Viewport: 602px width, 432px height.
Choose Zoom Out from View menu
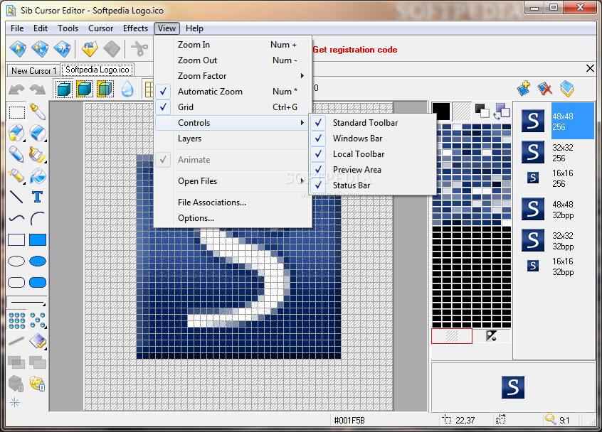tap(233, 60)
